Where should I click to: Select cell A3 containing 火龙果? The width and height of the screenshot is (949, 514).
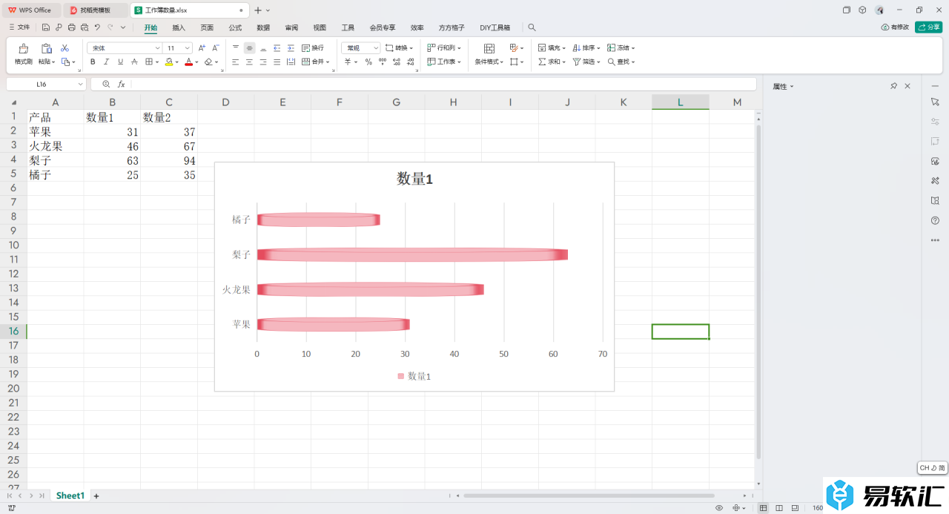click(x=56, y=146)
